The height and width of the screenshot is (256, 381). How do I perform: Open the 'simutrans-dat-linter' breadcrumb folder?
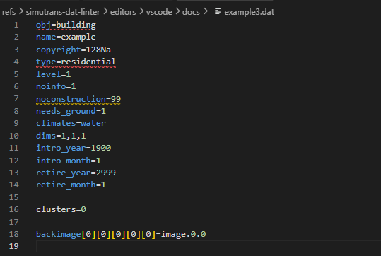63,12
